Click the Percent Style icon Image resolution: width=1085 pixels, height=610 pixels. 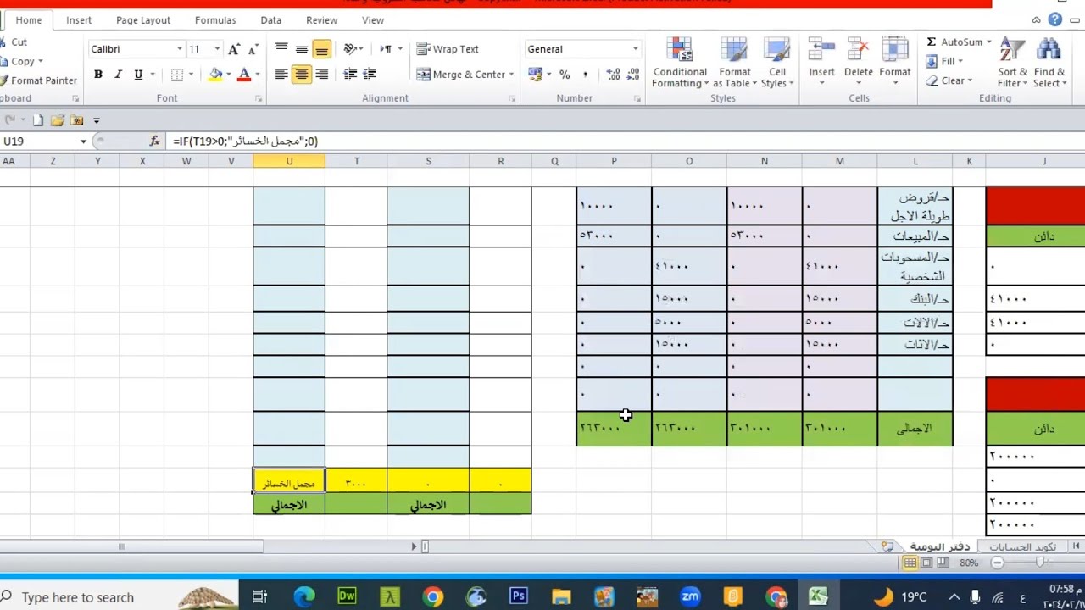pos(565,75)
